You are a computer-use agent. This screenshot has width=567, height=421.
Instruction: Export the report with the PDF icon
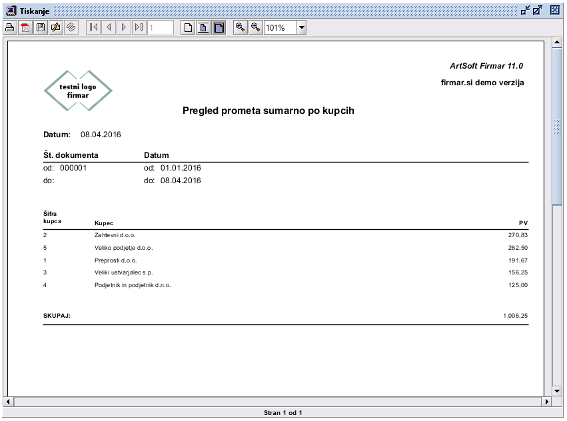[x=25, y=27]
